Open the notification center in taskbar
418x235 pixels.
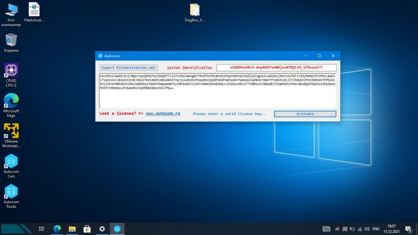click(x=408, y=229)
